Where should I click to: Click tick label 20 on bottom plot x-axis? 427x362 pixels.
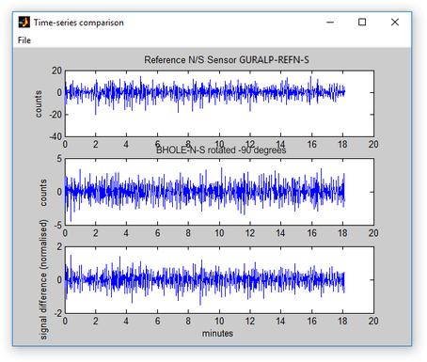click(x=373, y=321)
